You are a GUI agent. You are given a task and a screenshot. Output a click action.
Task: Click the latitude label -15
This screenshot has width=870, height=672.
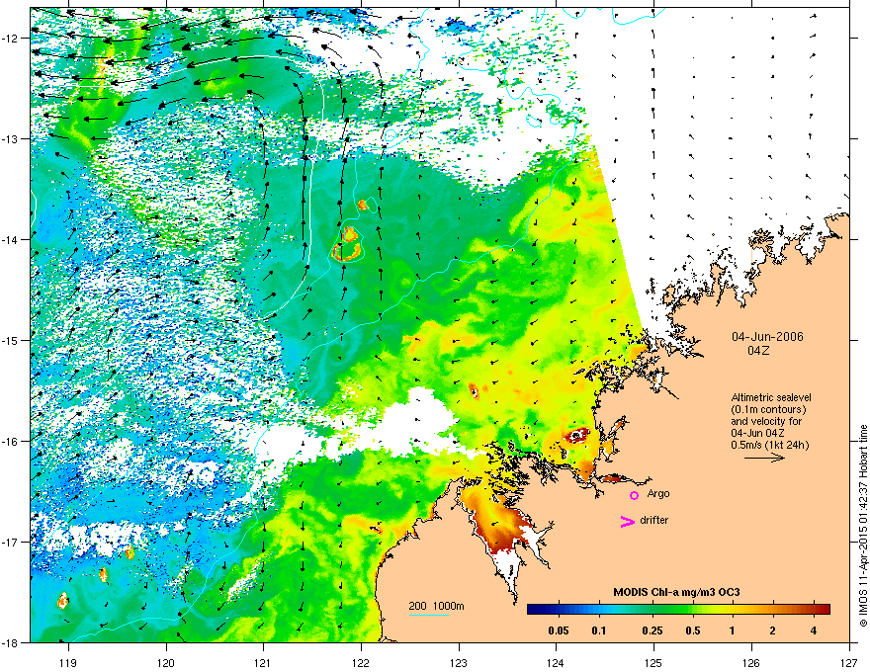[x=10, y=340]
